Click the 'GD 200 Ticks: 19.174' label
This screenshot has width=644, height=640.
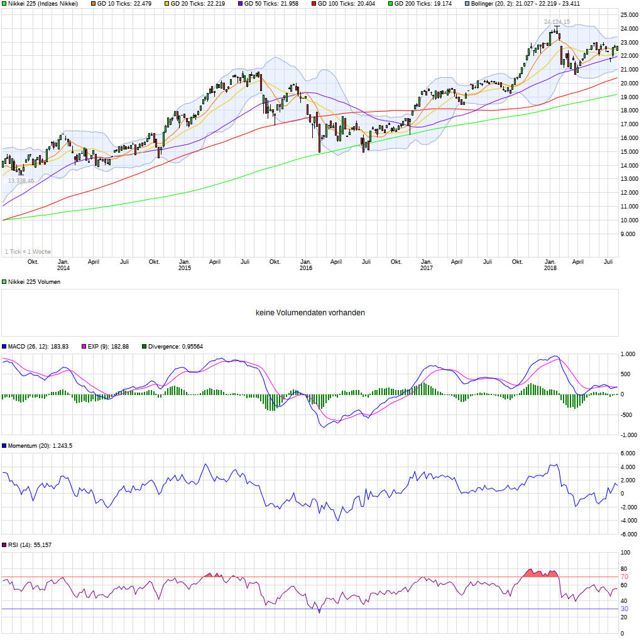point(423,4)
